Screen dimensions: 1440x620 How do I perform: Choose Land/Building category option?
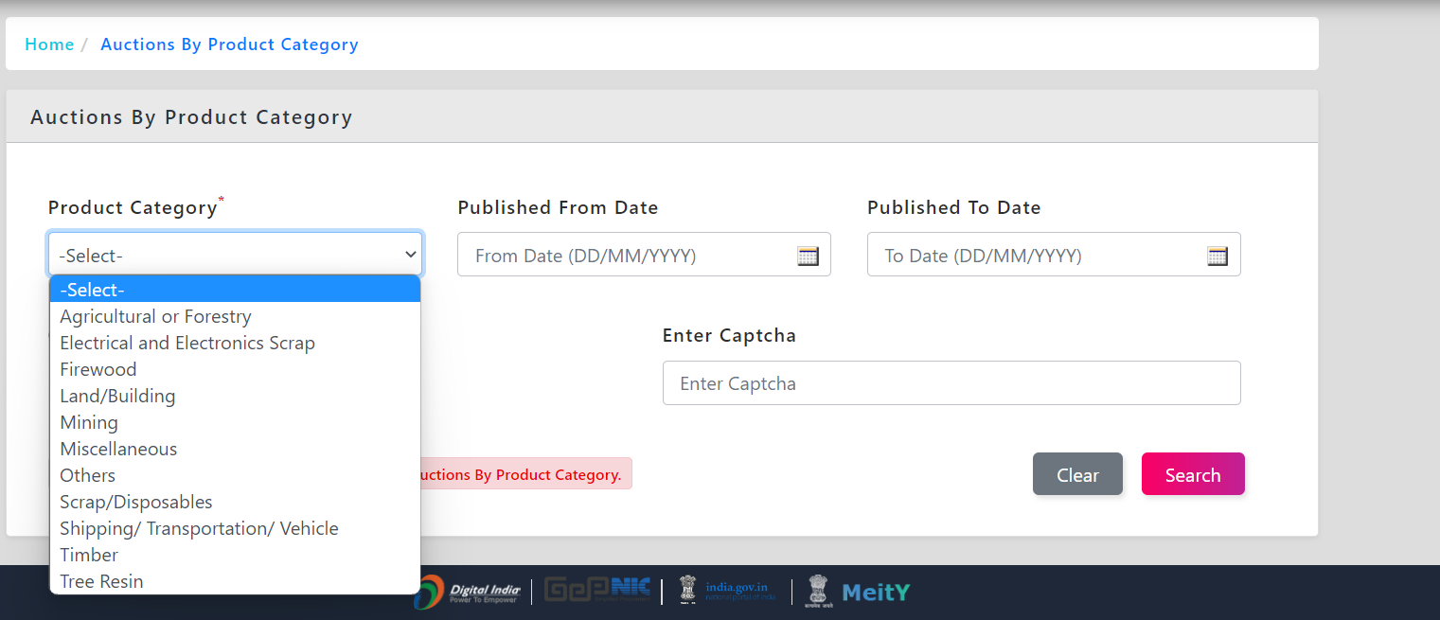click(x=117, y=396)
